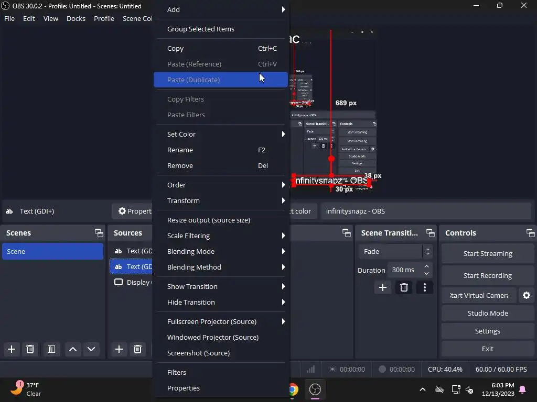The image size is (537, 402).
Task: Open Chrome from the taskbar
Action: click(293, 389)
